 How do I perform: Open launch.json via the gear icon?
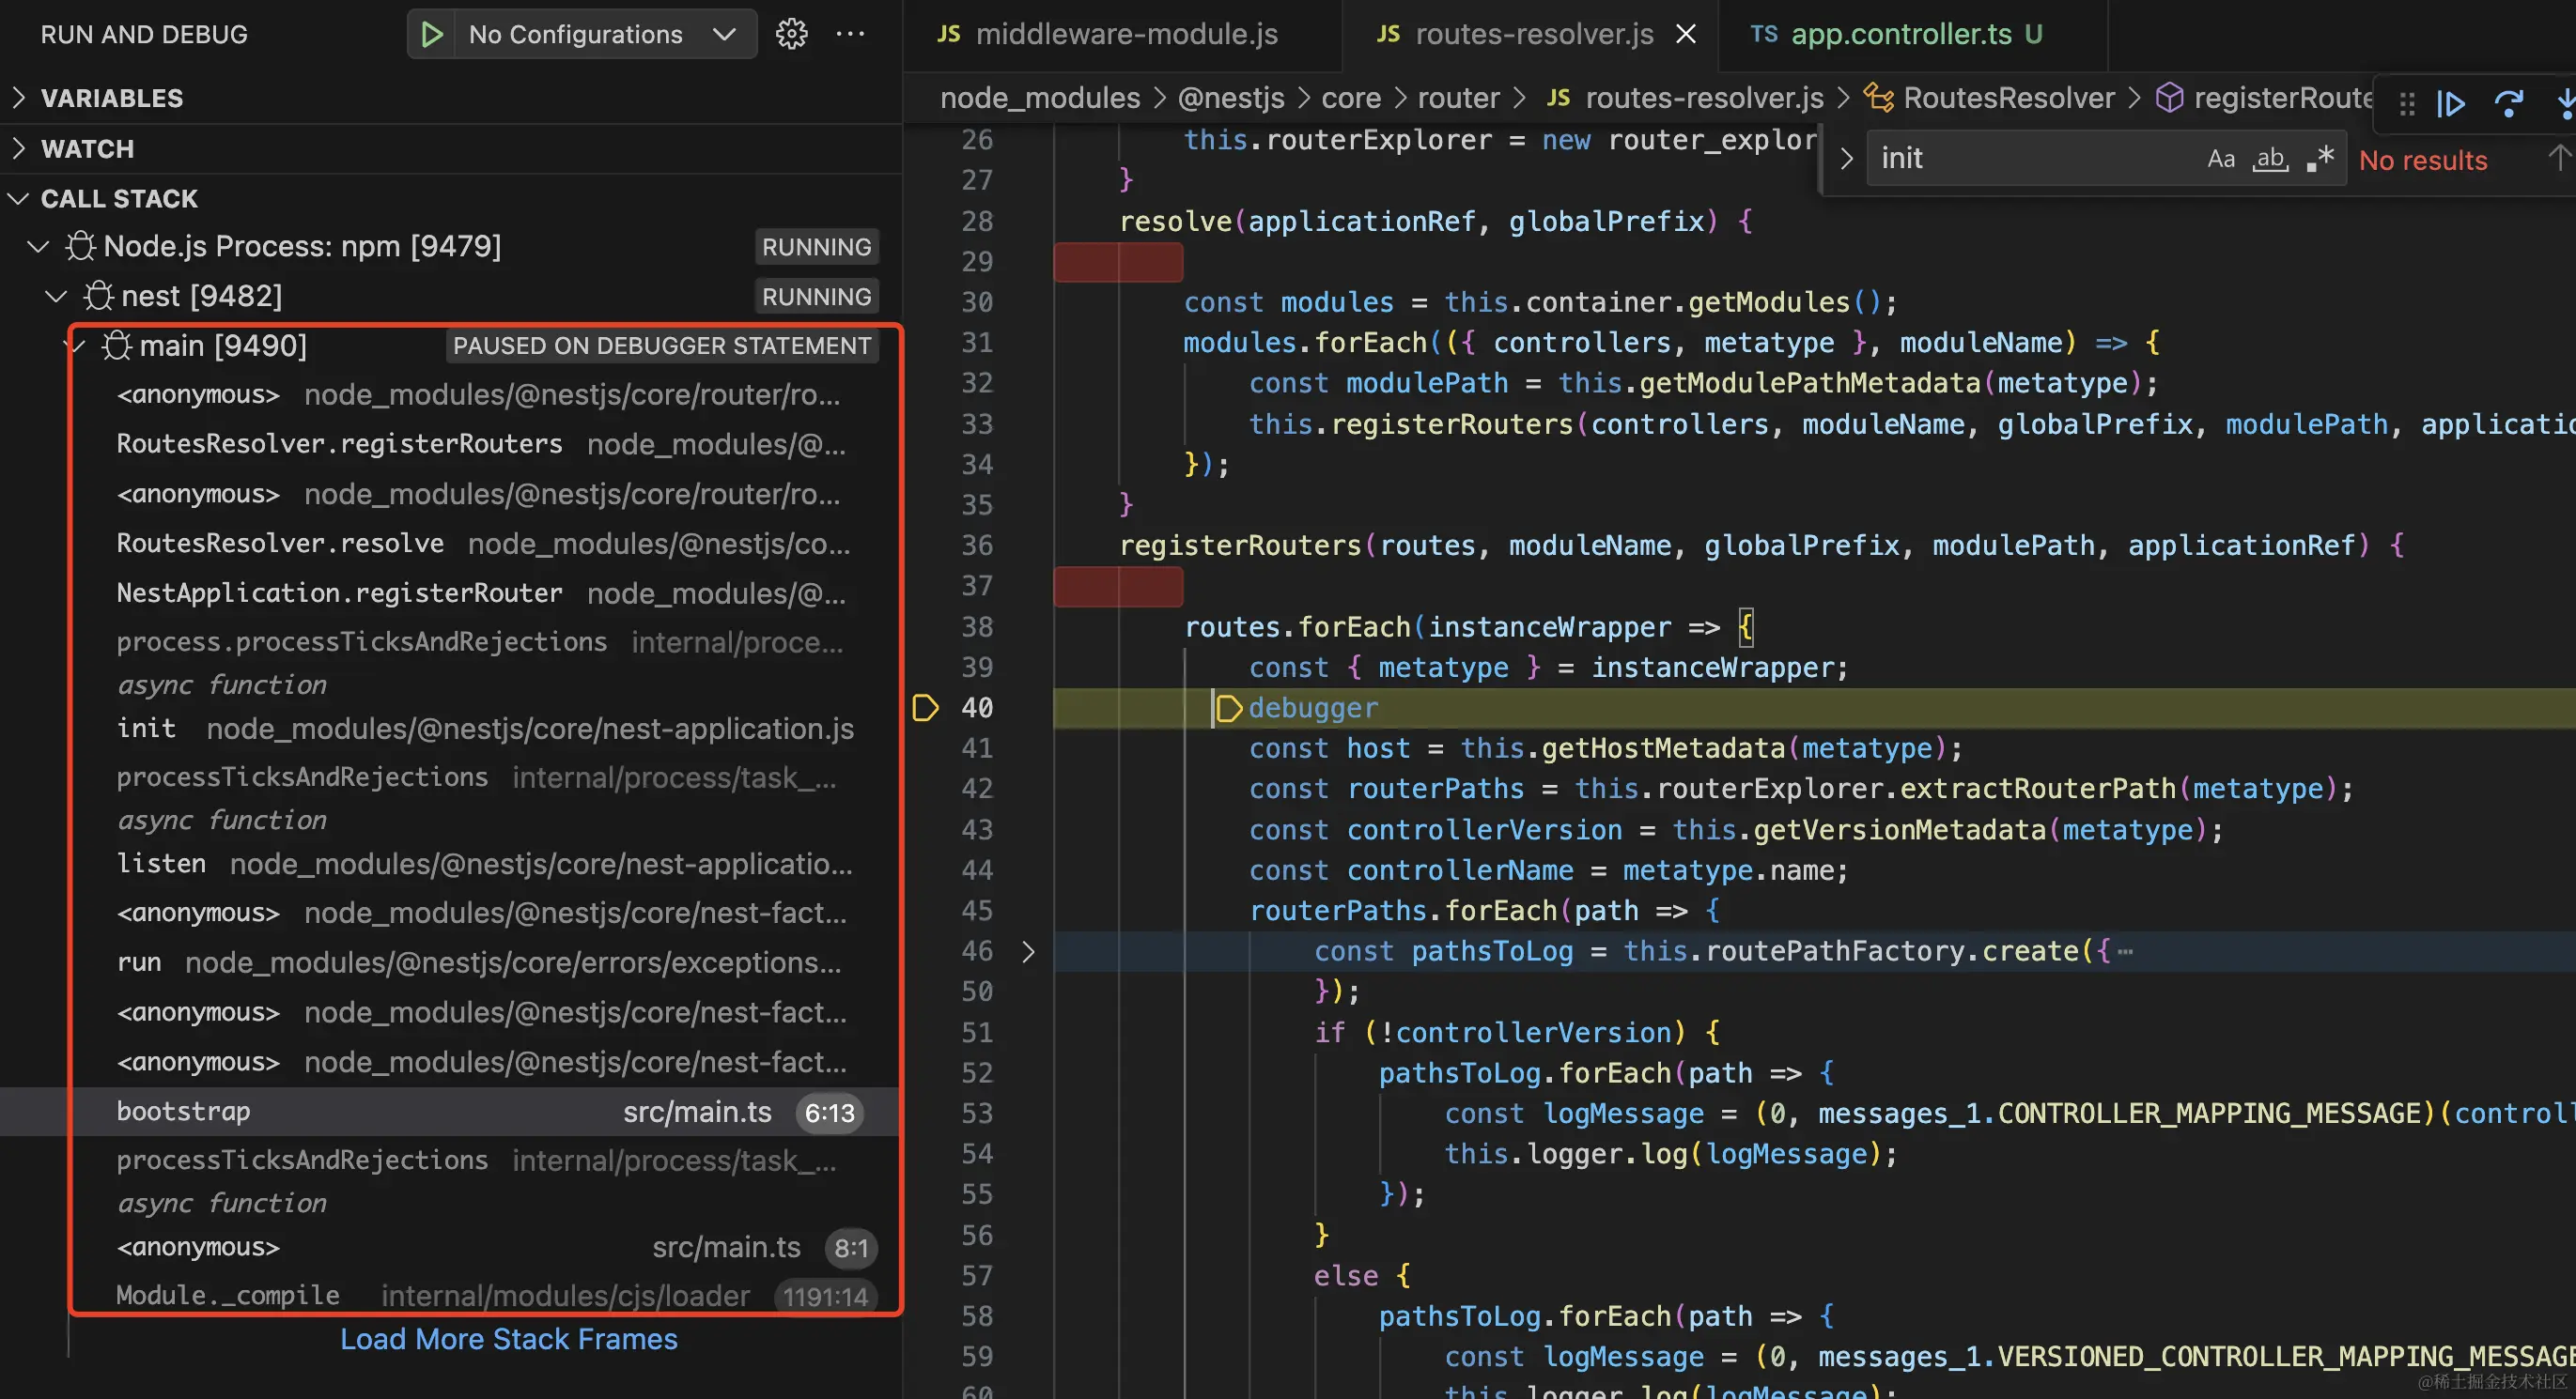tap(791, 34)
